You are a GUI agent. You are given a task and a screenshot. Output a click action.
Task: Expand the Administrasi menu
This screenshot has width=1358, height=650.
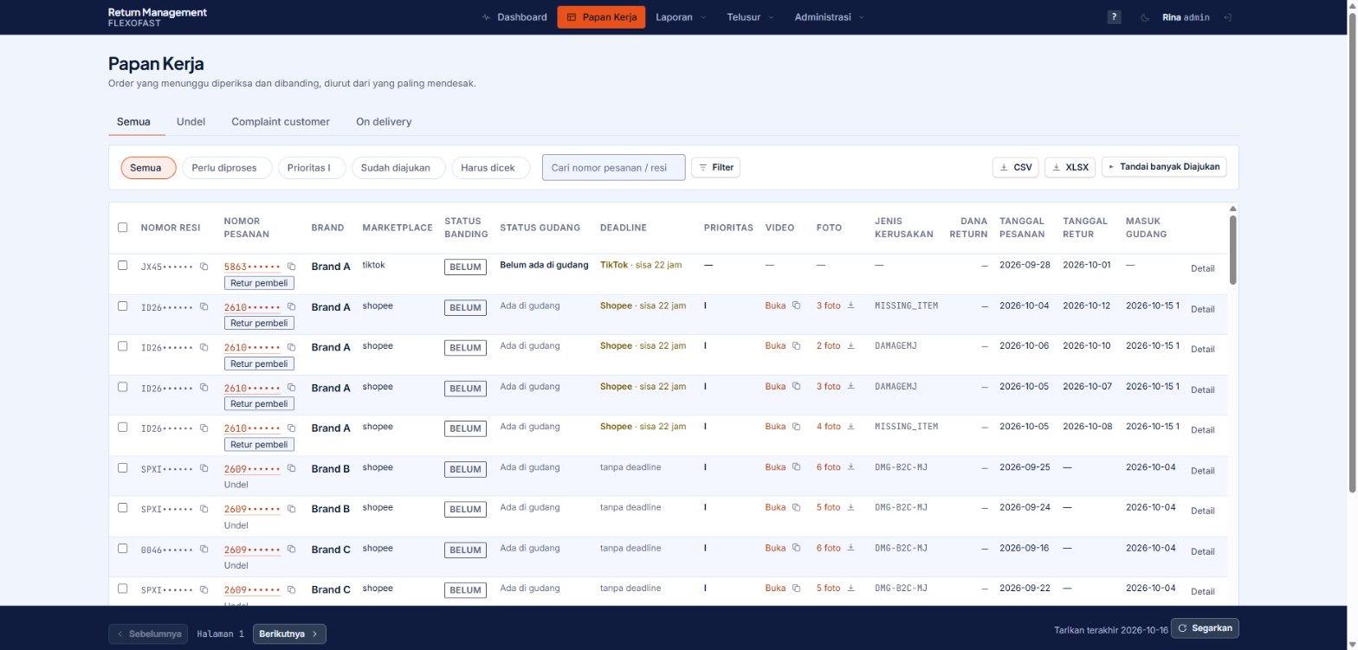[829, 17]
